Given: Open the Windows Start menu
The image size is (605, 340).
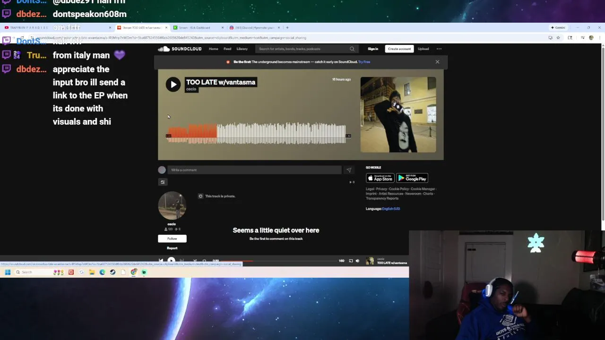Looking at the screenshot, I should pyautogui.click(x=8, y=272).
